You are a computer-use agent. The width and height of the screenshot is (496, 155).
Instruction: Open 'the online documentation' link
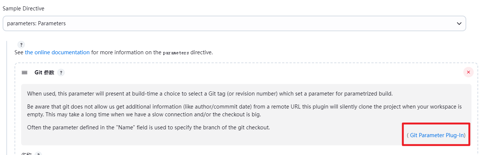57,52
